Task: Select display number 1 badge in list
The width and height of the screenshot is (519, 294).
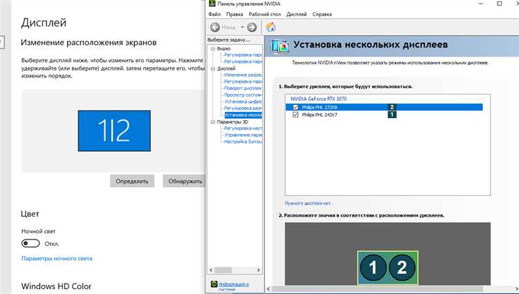Action: click(392, 115)
